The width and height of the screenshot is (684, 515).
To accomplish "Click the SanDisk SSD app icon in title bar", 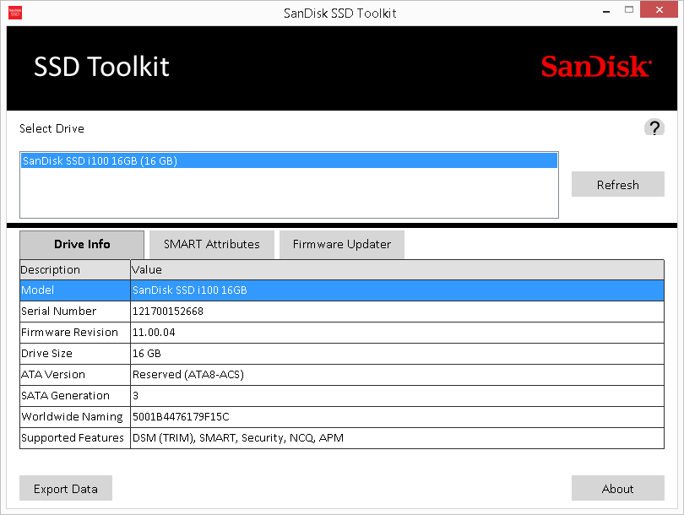I will (15, 13).
